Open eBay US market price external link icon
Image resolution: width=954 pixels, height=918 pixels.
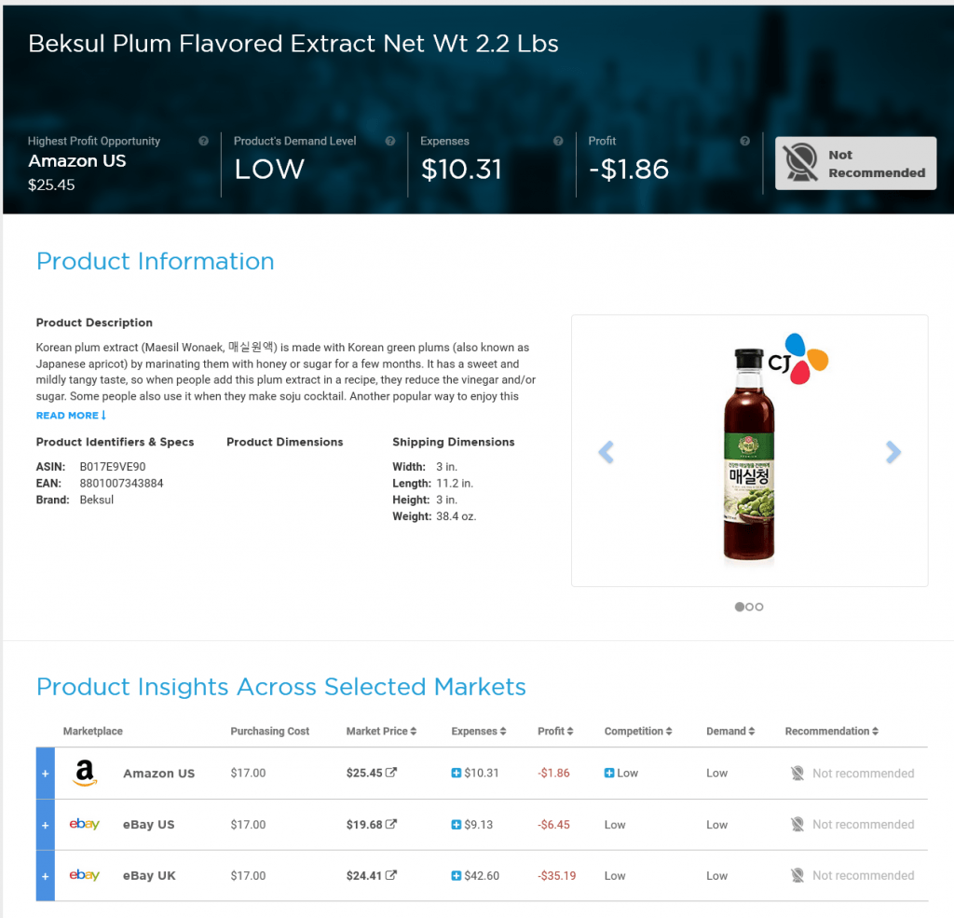pos(391,824)
